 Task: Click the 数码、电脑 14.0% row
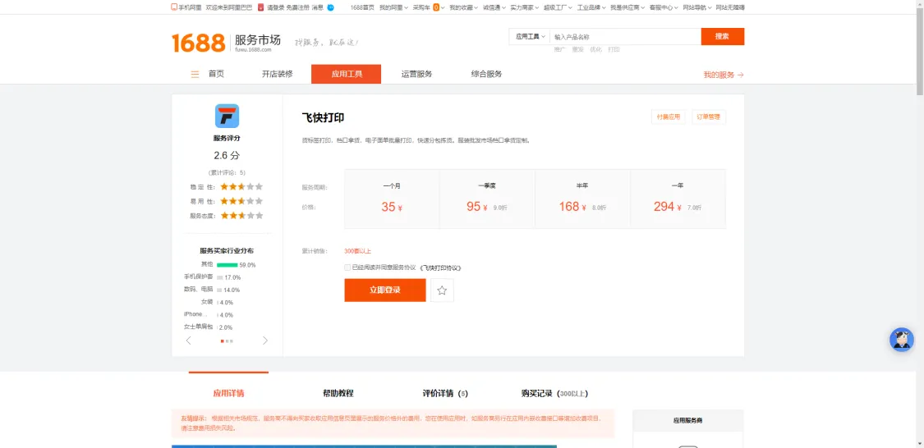click(x=212, y=290)
